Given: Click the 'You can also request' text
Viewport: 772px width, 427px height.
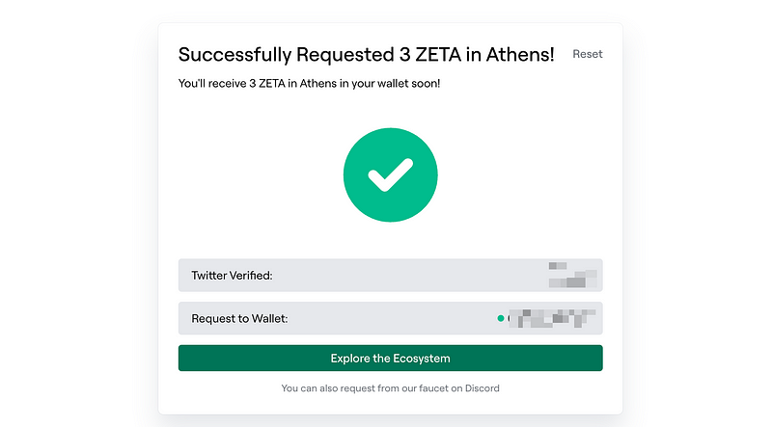Looking at the screenshot, I should (391, 388).
